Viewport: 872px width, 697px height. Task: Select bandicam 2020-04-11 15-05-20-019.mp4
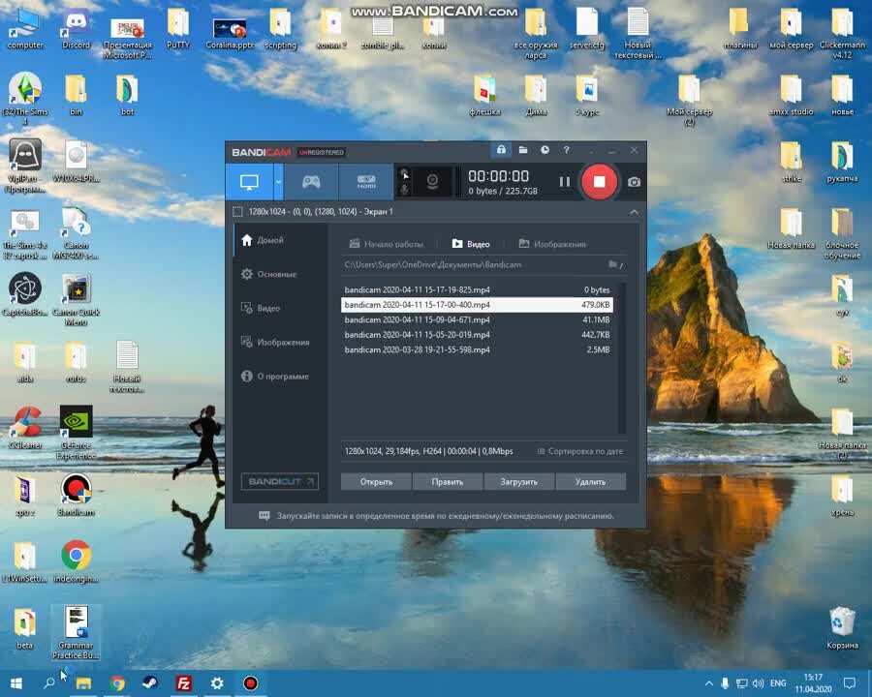[x=477, y=335]
